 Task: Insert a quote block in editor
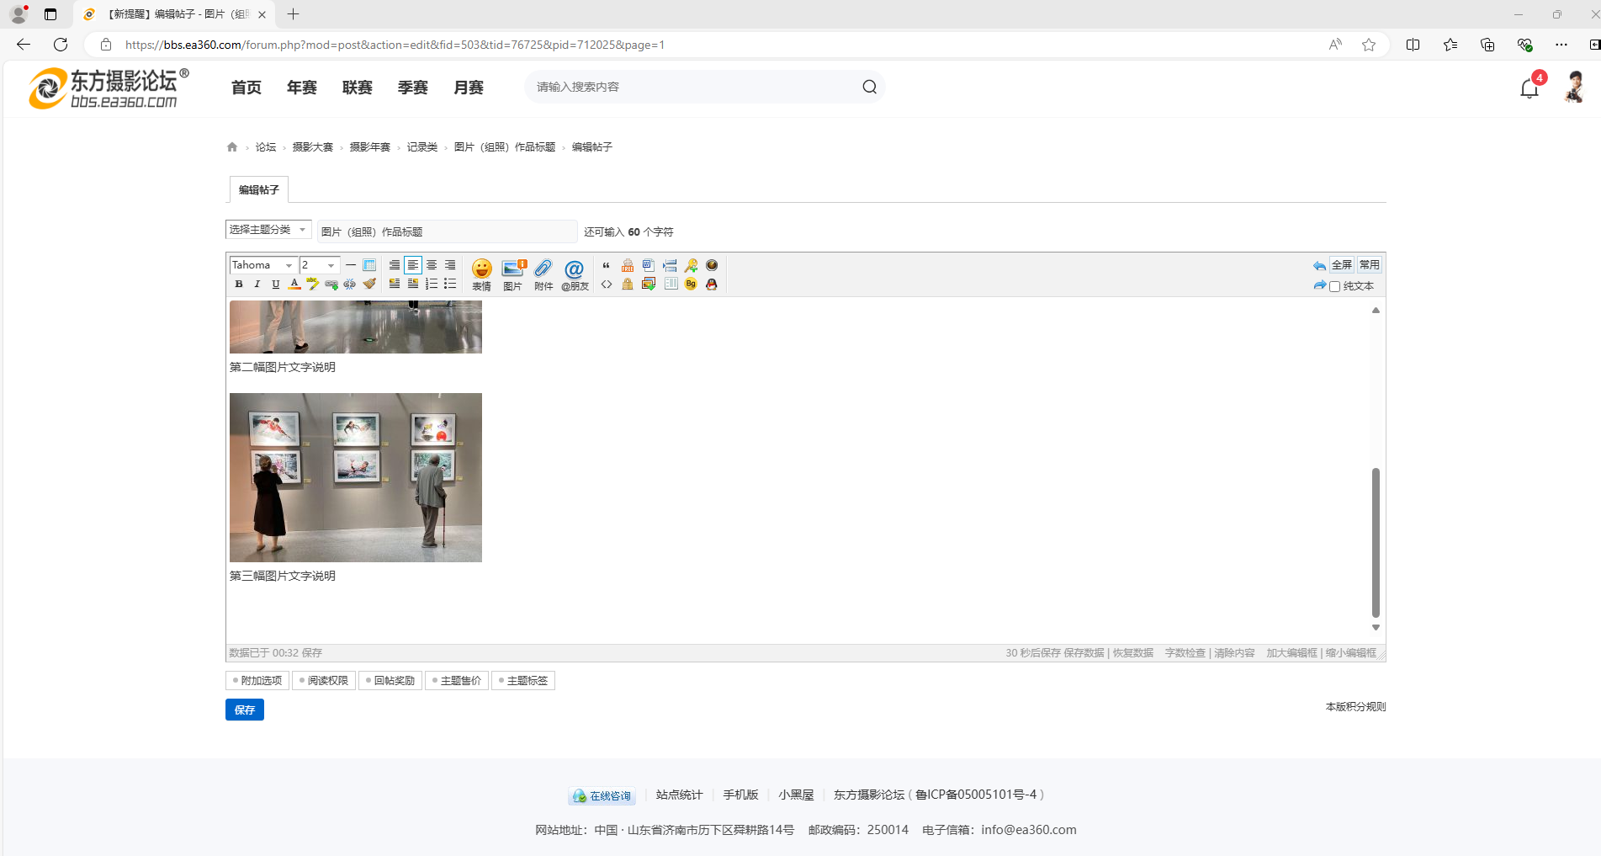coord(606,265)
